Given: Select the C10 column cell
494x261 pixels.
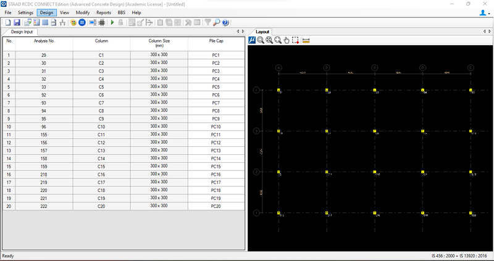Looking at the screenshot, I should pyautogui.click(x=101, y=126).
